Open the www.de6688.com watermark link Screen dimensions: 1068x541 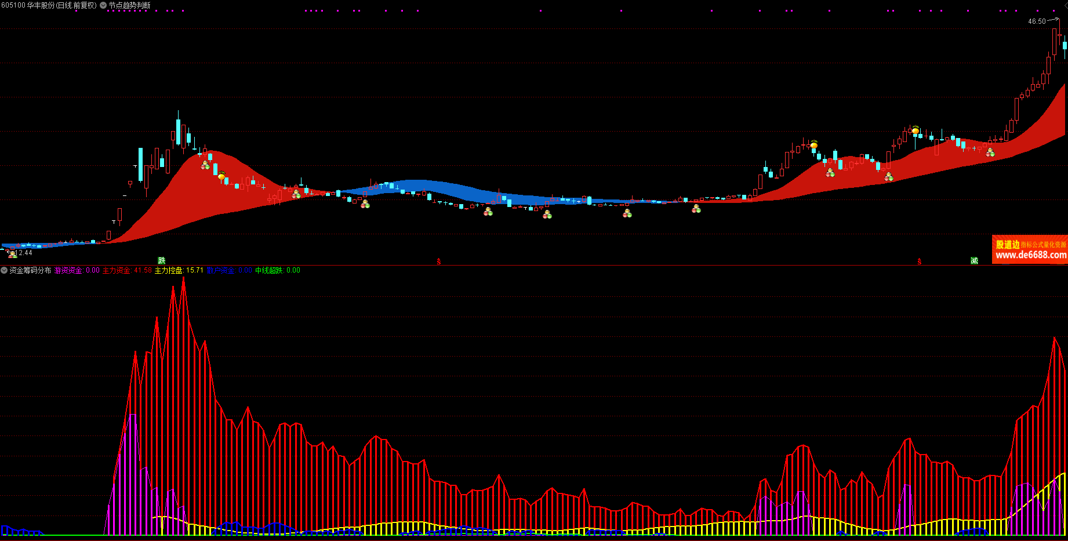1030,255
